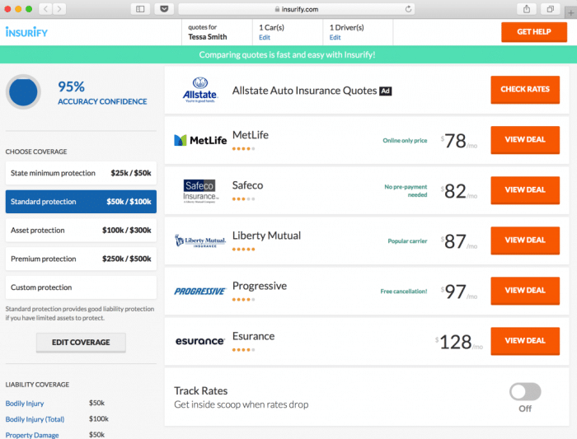
Task: Click the MetLife $78 per month price
Action: point(459,141)
